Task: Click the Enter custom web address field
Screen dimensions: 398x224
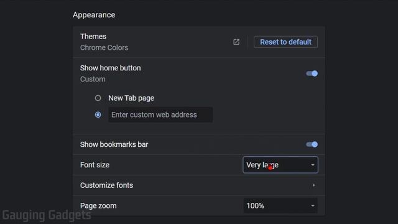Action: (160, 114)
